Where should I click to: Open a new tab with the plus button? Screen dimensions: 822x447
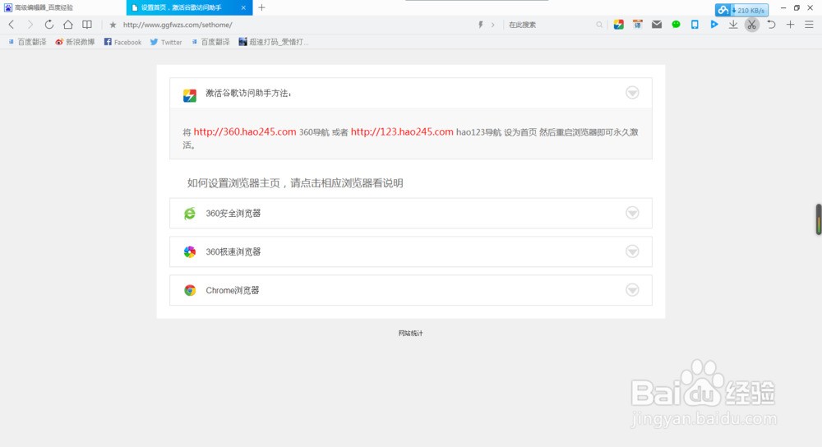tap(261, 7)
